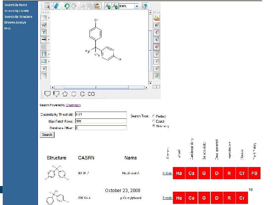Insert the cyclohexane ring template
The width and height of the screenshot is (273, 205).
(74, 94)
